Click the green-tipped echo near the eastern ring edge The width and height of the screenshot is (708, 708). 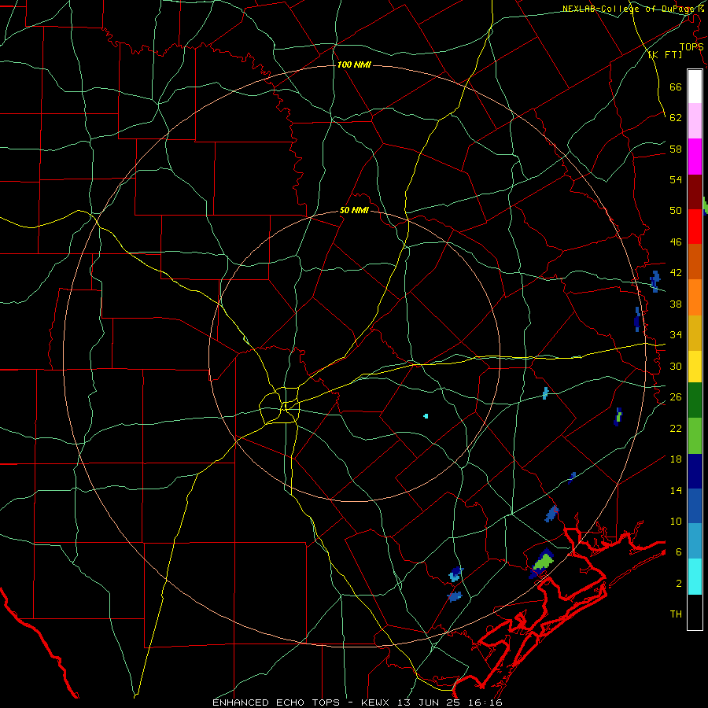click(618, 416)
